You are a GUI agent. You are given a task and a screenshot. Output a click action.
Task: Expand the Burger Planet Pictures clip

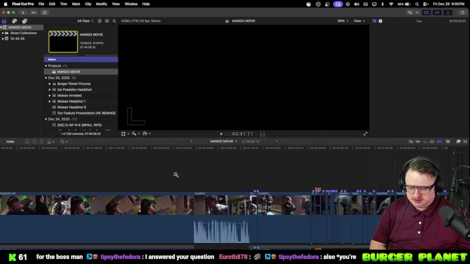pyautogui.click(x=50, y=84)
